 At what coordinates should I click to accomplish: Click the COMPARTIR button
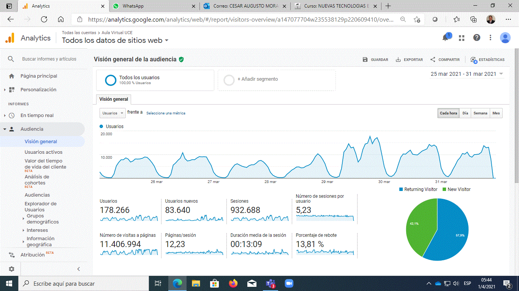tap(445, 59)
